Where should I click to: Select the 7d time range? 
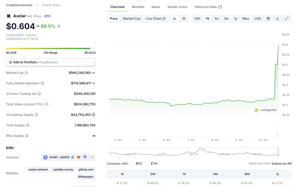pos(207,18)
